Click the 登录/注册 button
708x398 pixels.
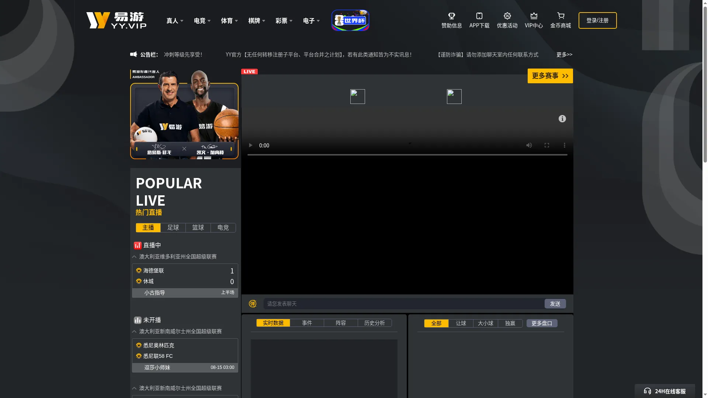(598, 21)
